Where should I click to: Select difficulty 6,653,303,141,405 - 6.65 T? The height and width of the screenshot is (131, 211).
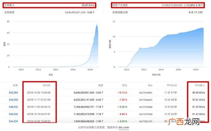point(88,100)
